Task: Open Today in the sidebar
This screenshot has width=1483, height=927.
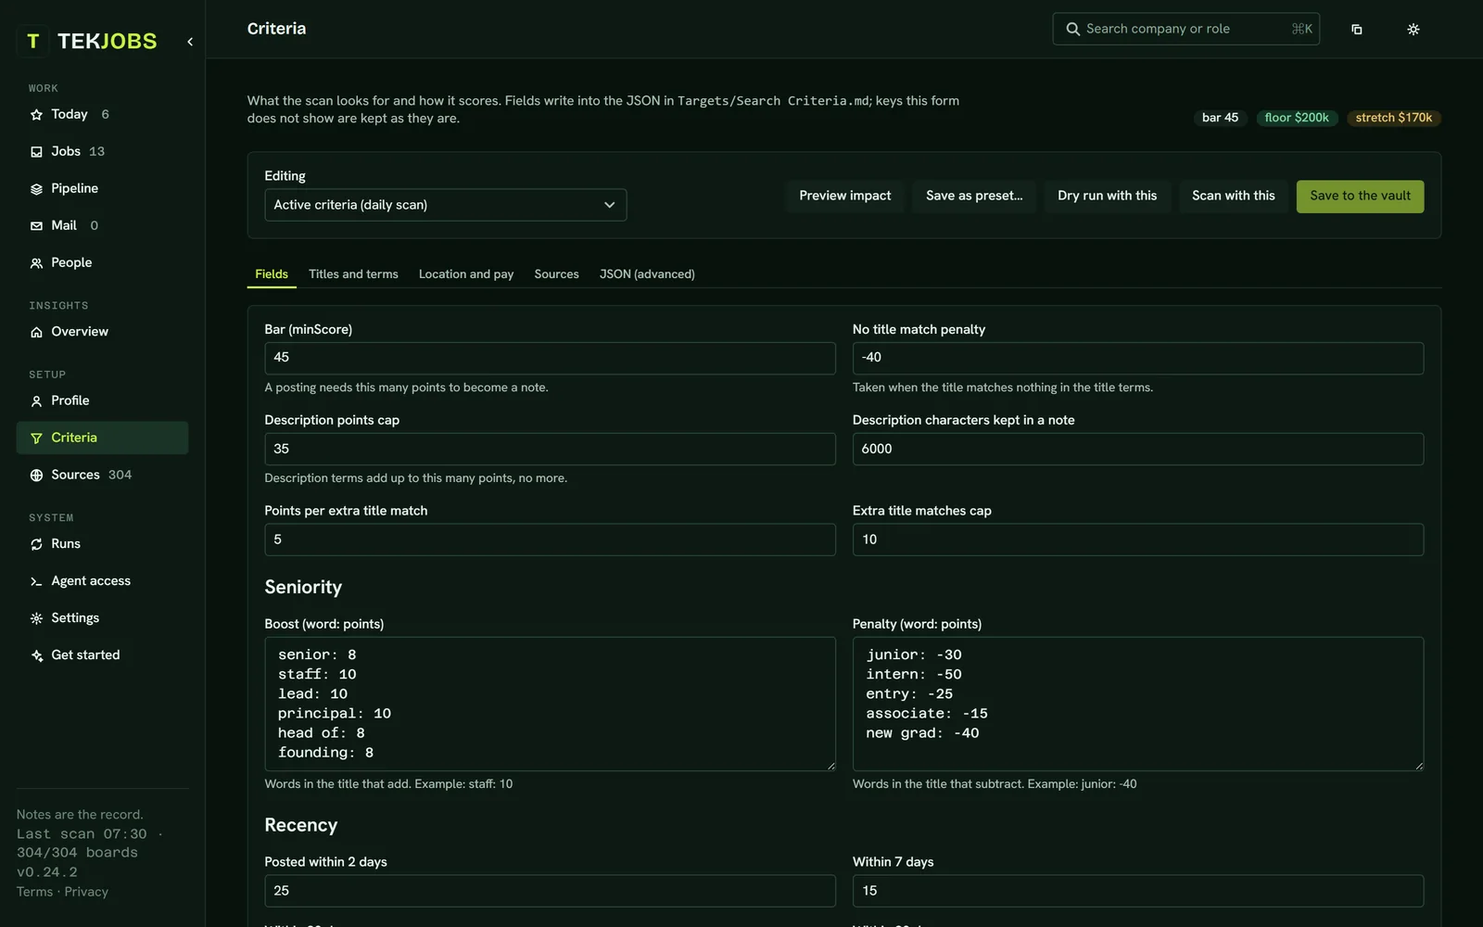Action: pos(102,114)
